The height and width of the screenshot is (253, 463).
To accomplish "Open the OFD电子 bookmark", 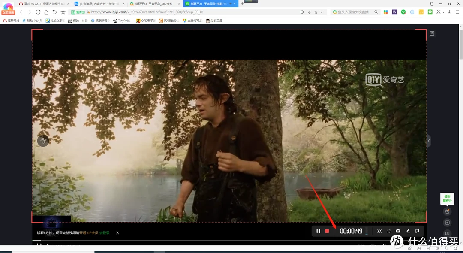I will coord(146,21).
